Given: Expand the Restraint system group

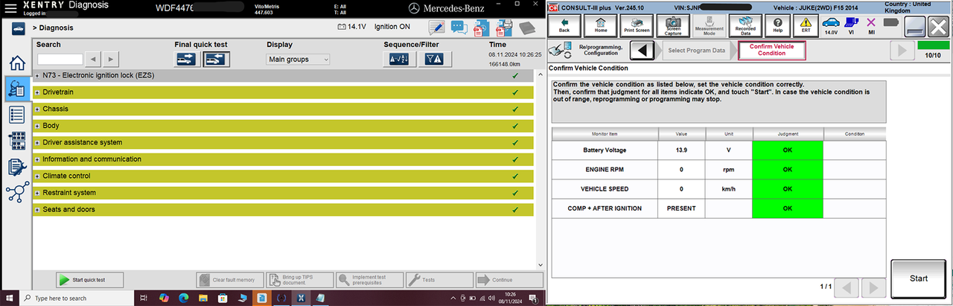Looking at the screenshot, I should tap(37, 193).
